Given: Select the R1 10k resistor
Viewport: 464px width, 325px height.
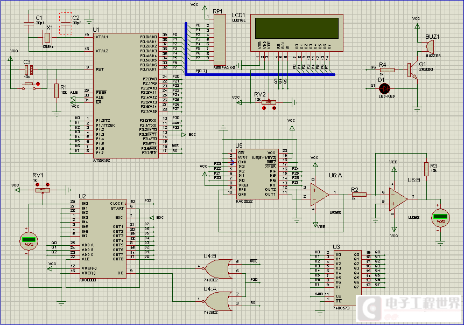Looking at the screenshot, I should point(56,91).
